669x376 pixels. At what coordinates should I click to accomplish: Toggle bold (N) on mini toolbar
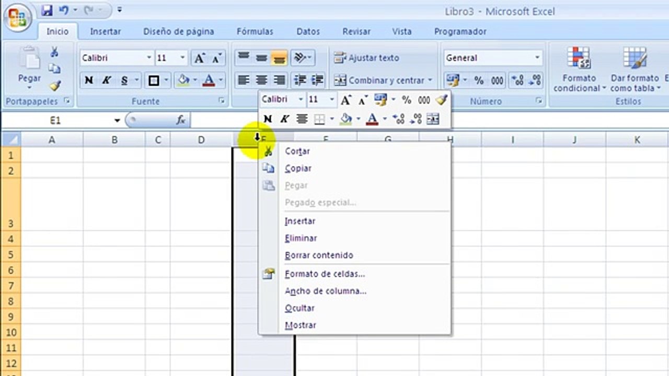coord(268,119)
